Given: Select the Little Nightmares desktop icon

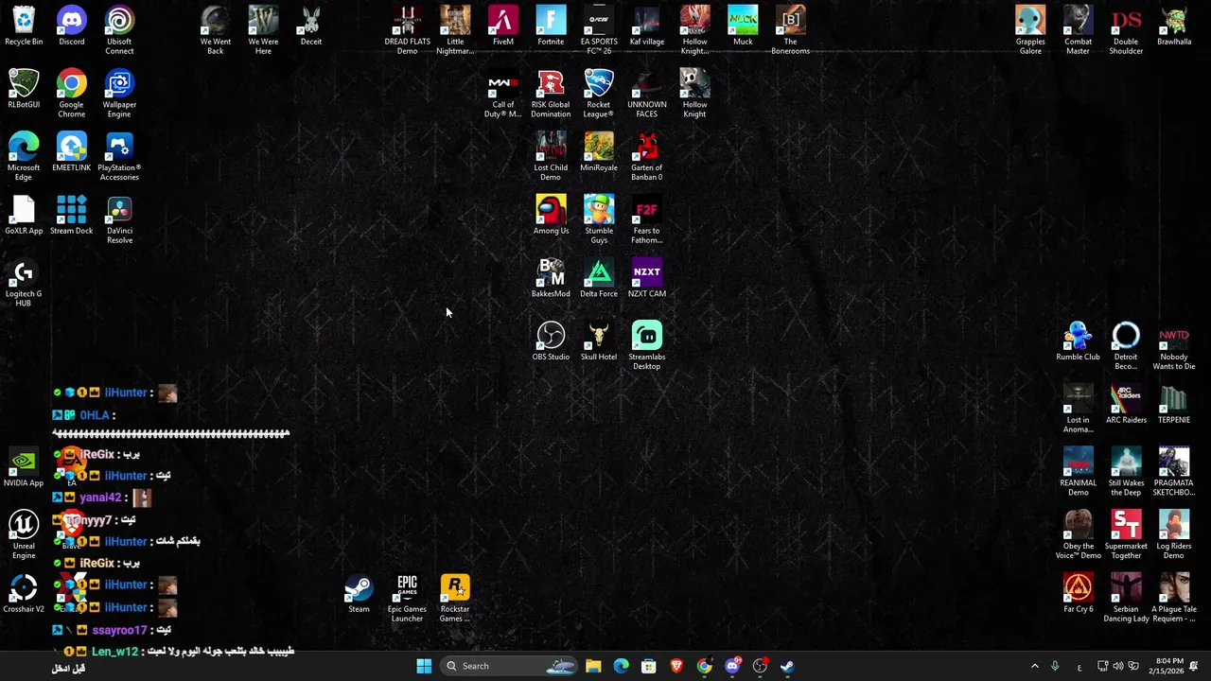Looking at the screenshot, I should point(455,30).
